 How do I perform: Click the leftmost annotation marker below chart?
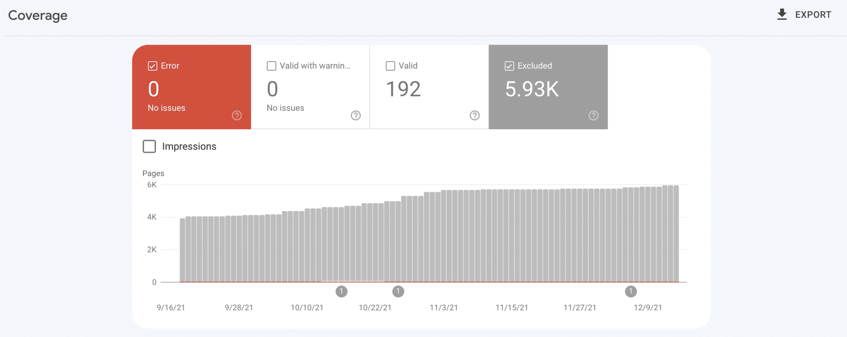(x=341, y=292)
